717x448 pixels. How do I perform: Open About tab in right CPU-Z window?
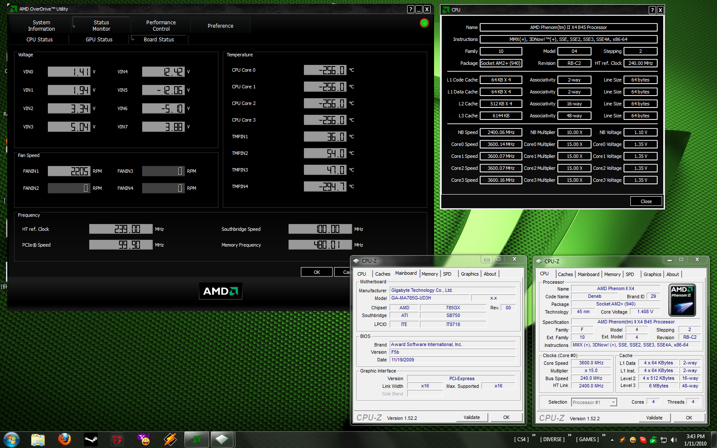point(673,274)
